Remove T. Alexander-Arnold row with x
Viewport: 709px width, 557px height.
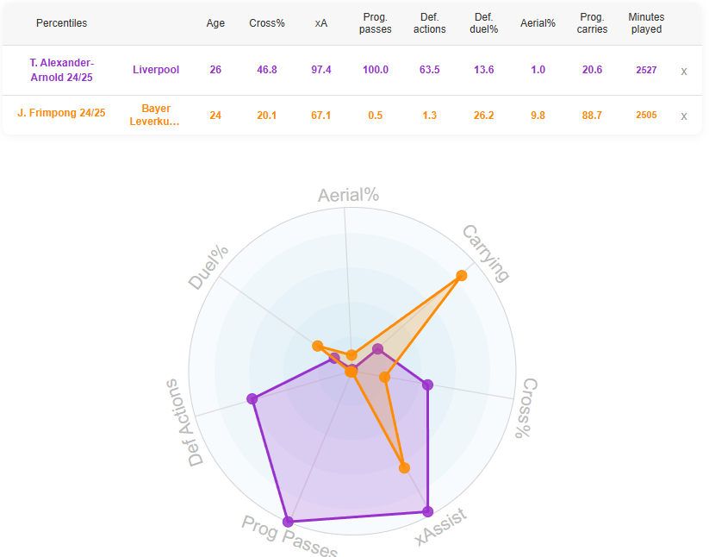[684, 71]
